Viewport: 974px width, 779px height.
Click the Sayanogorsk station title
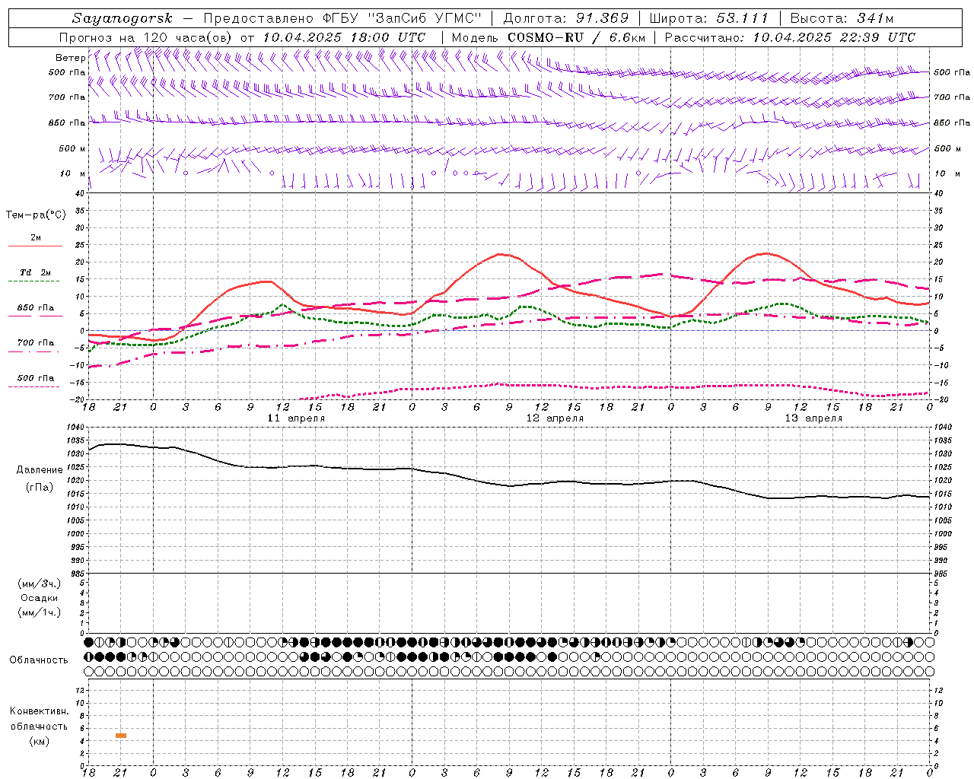pos(123,18)
